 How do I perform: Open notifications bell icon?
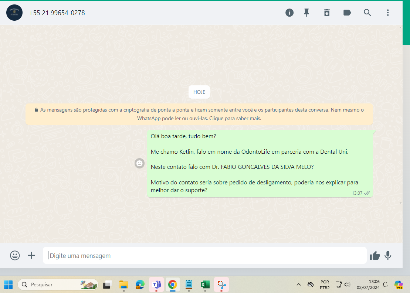tap(386, 285)
